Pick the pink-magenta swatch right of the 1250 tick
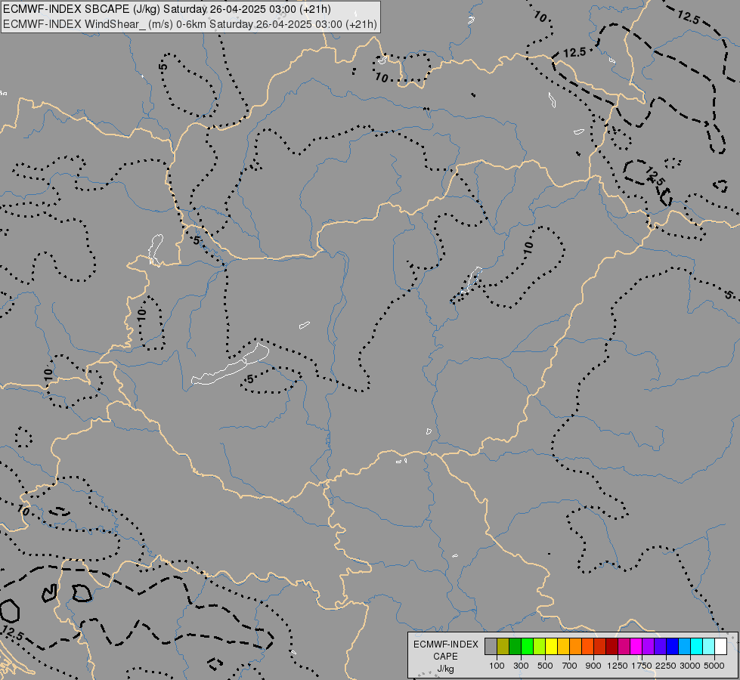 coord(624,646)
